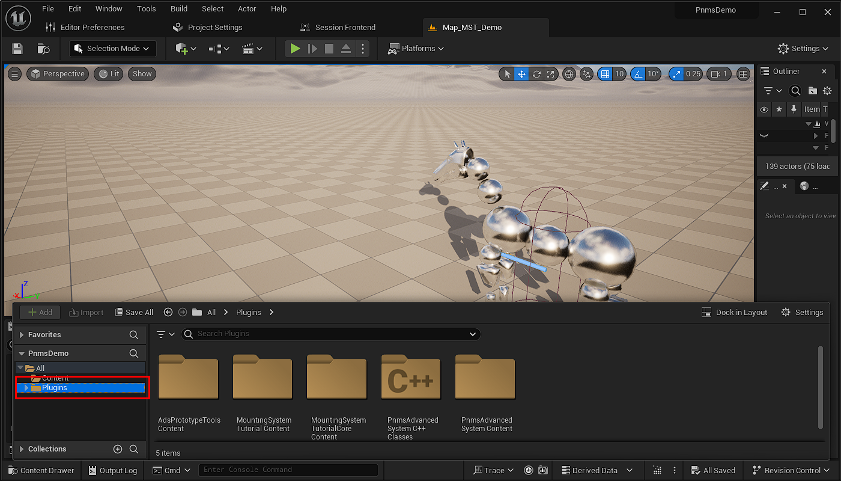Click add collection plus icon
This screenshot has width=841, height=481.
coord(118,449)
